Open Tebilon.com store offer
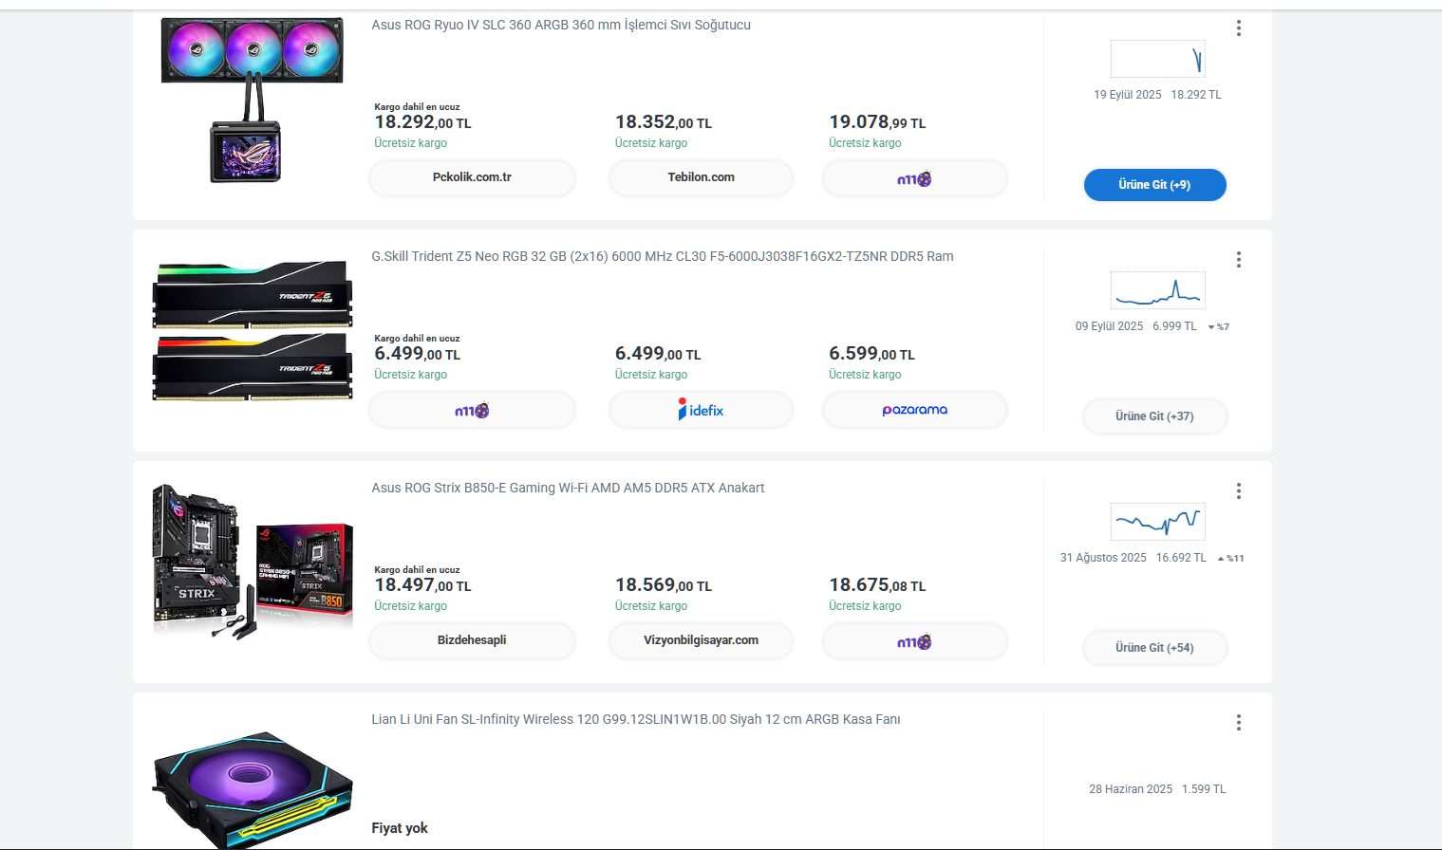 [701, 178]
